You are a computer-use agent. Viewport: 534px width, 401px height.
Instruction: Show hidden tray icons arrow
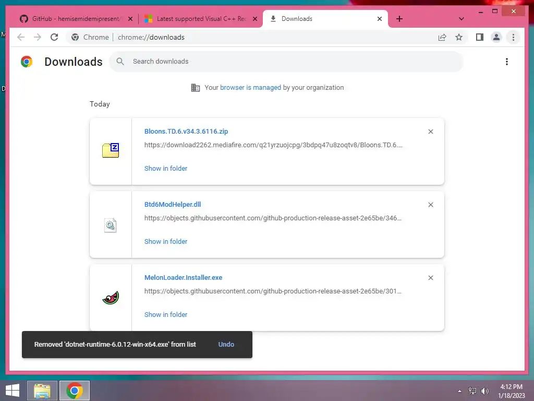coord(460,391)
